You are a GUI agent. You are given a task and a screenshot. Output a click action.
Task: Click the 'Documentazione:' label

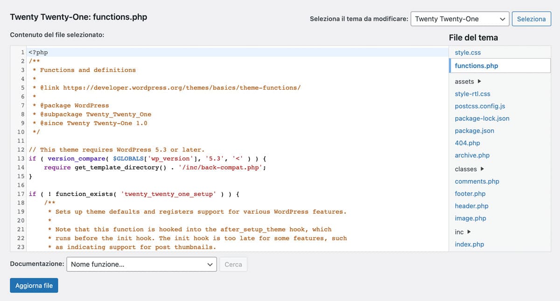[x=37, y=264]
